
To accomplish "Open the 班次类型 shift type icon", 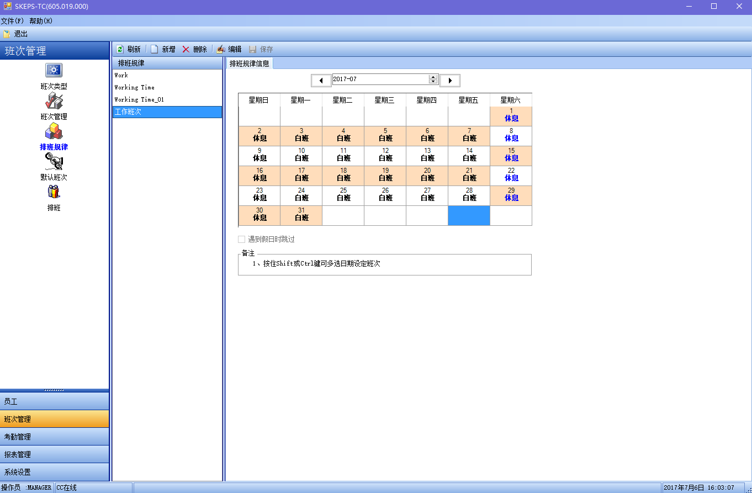I will pyautogui.click(x=54, y=71).
